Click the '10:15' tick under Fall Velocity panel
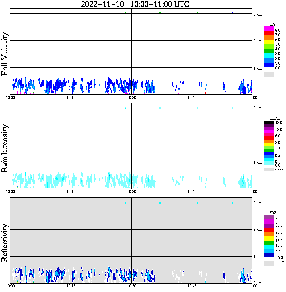Screen dimensions: 286x292 (x=71, y=98)
